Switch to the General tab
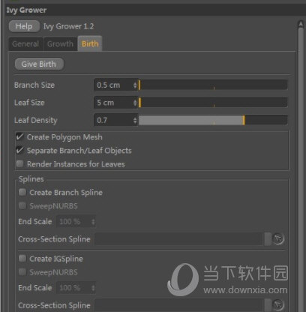 tap(25, 44)
